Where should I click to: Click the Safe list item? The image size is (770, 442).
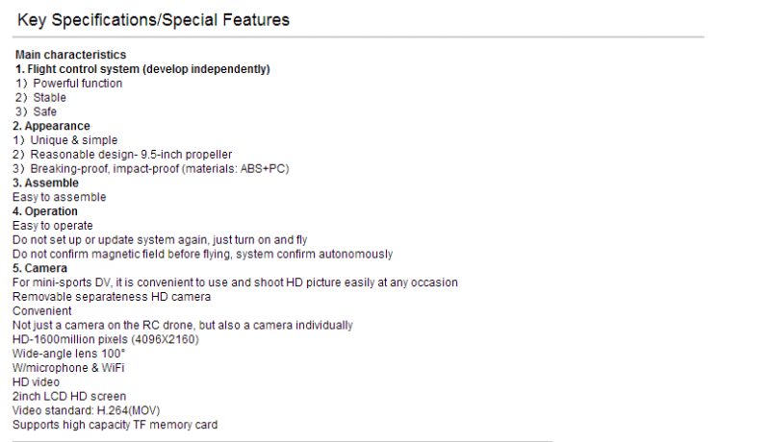click(x=36, y=111)
